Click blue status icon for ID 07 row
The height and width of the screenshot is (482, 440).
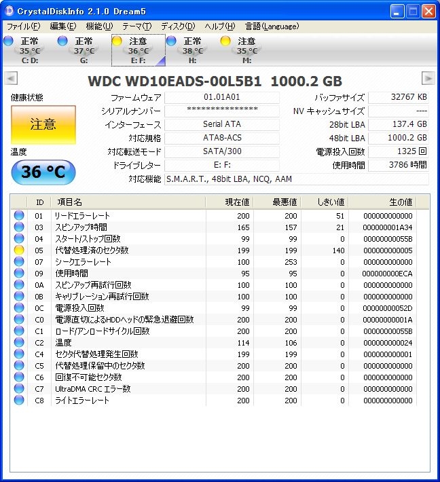coord(19,261)
